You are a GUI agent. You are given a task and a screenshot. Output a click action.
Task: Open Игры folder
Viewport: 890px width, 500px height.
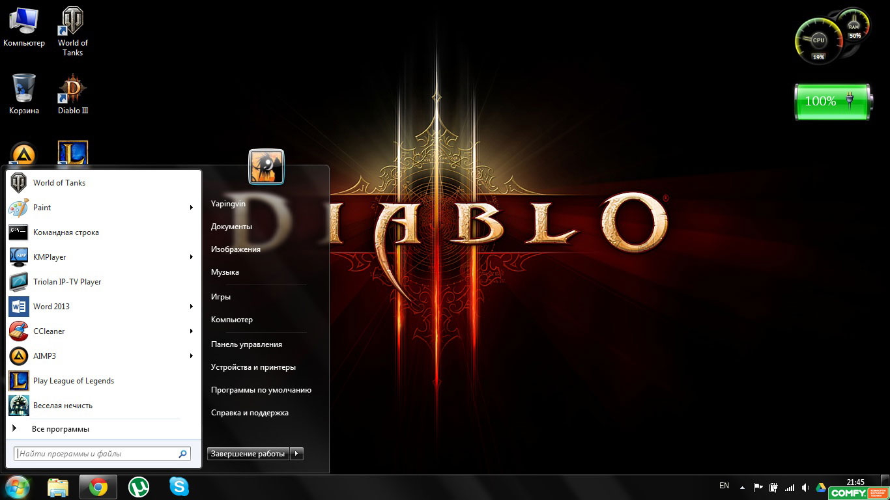pyautogui.click(x=221, y=297)
